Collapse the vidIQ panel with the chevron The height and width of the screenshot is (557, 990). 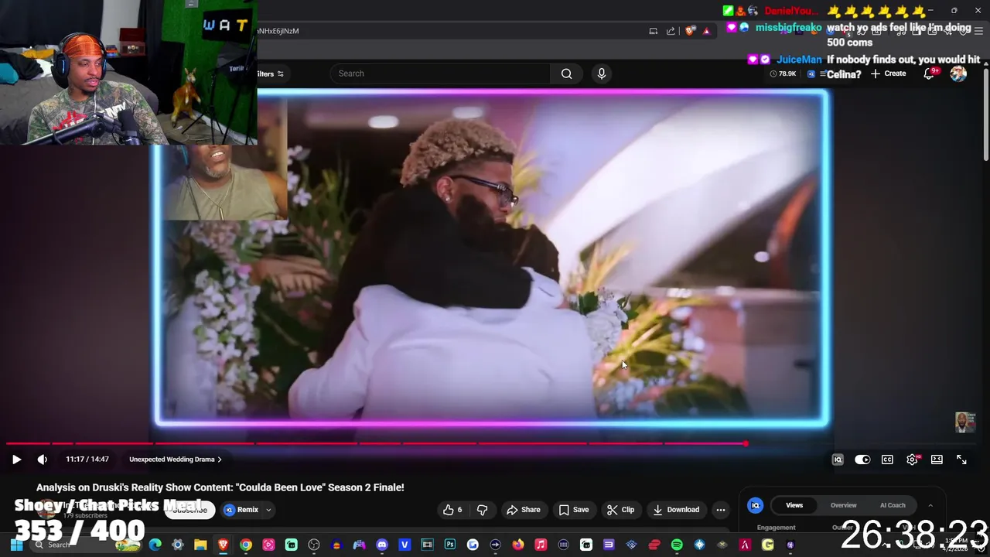click(x=930, y=505)
